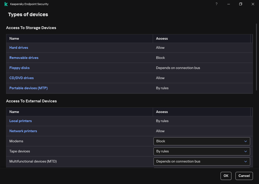Open CD/DVD drives settings

(21, 78)
